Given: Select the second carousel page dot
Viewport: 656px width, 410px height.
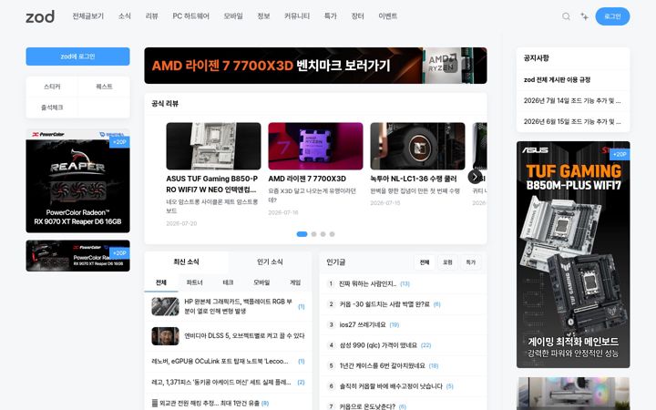Looking at the screenshot, I should click(313, 234).
